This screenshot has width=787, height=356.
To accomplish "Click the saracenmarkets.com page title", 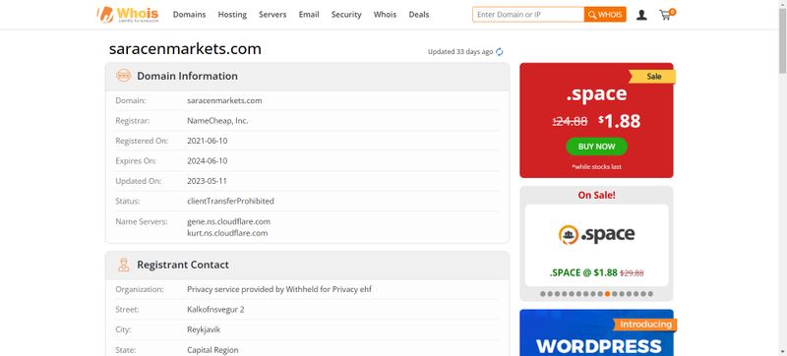I will 185,48.
